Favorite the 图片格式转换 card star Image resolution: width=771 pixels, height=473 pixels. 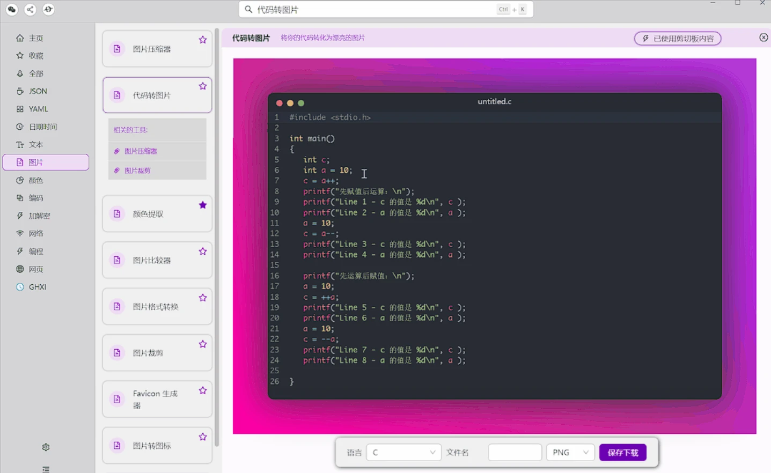(x=203, y=298)
